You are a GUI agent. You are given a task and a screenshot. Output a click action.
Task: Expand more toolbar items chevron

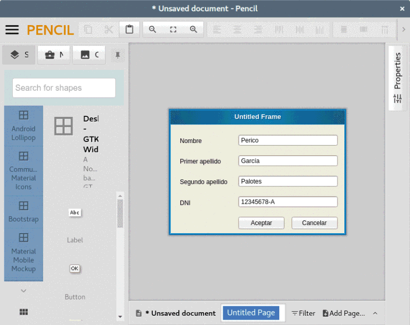click(x=404, y=30)
